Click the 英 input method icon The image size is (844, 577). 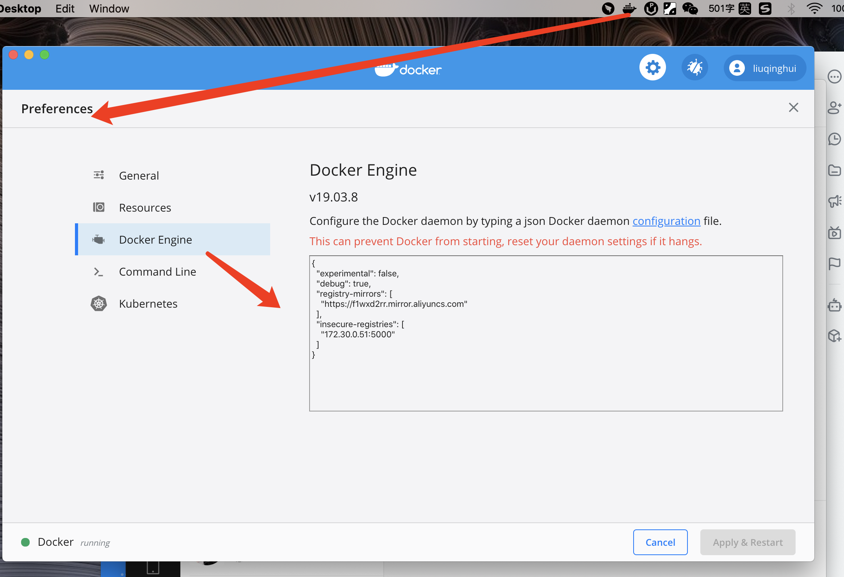[744, 8]
